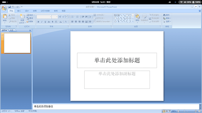Open Replace (替换) dropdown
Screen dimensions: 202x113
167,18
